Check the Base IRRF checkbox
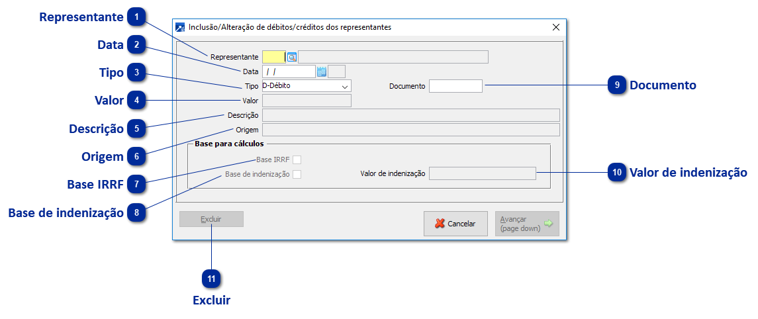This screenshot has height=319, width=758. (297, 159)
